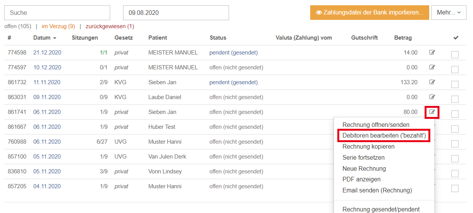Open date link 21.12.2020
The height and width of the screenshot is (213, 473).
coord(47,53)
